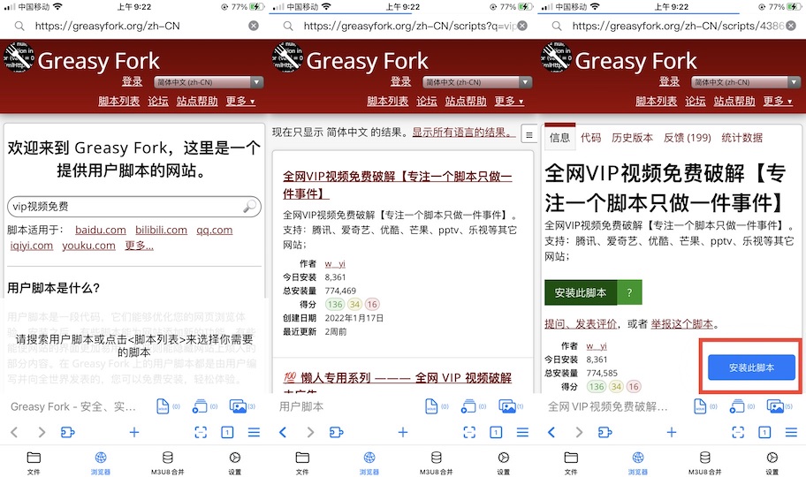806x477 pixels.
Task: Open the 设置 tab on the home screen
Action: (235, 462)
